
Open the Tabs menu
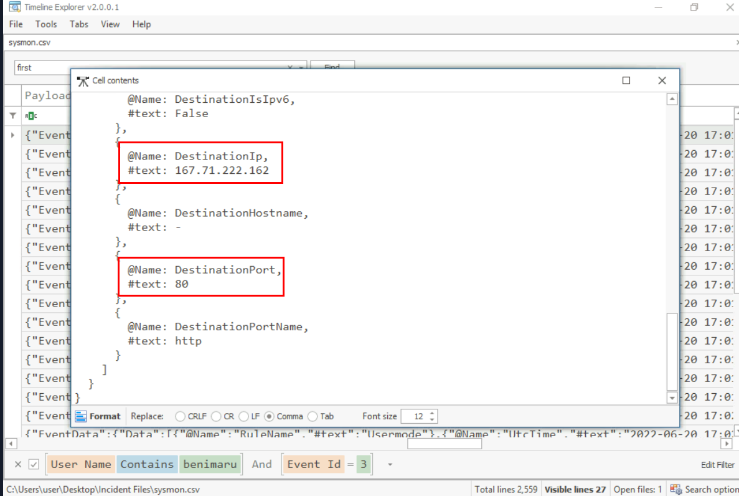click(x=78, y=24)
